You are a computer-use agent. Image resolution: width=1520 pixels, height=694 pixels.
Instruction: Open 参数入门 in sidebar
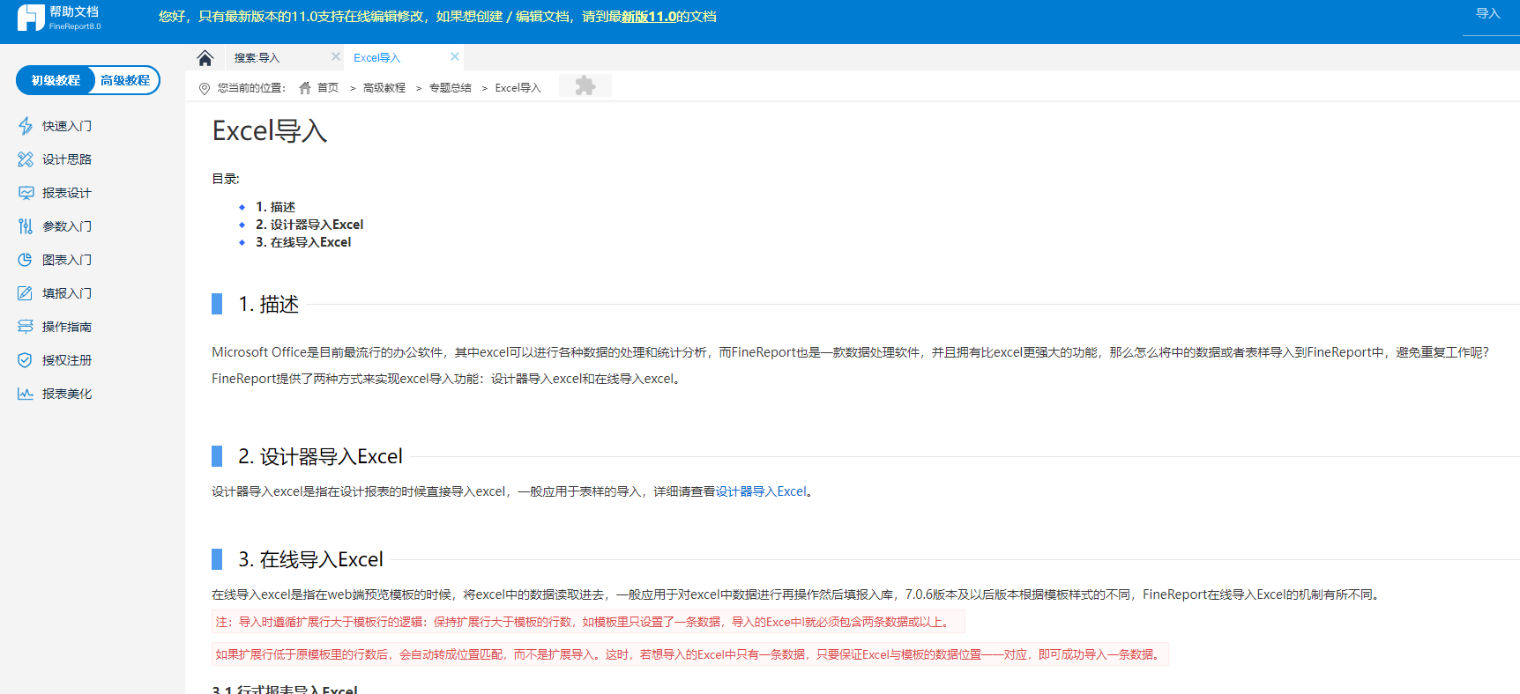[x=67, y=226]
